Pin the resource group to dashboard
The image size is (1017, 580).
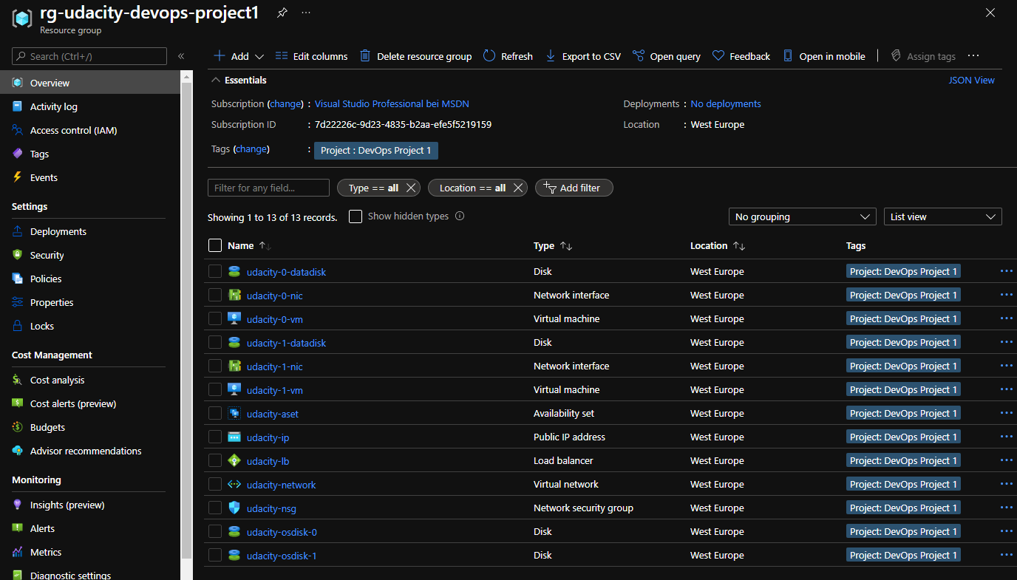282,13
